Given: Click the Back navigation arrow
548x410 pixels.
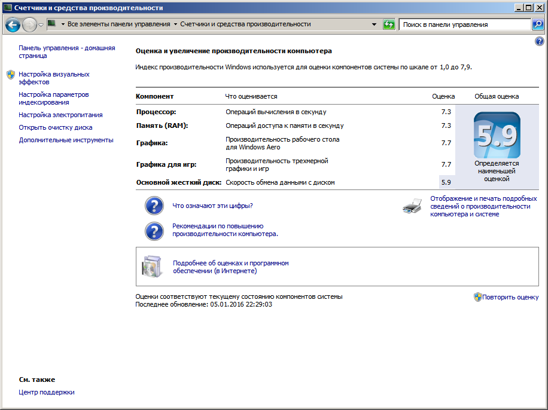Looking at the screenshot, I should [x=13, y=25].
